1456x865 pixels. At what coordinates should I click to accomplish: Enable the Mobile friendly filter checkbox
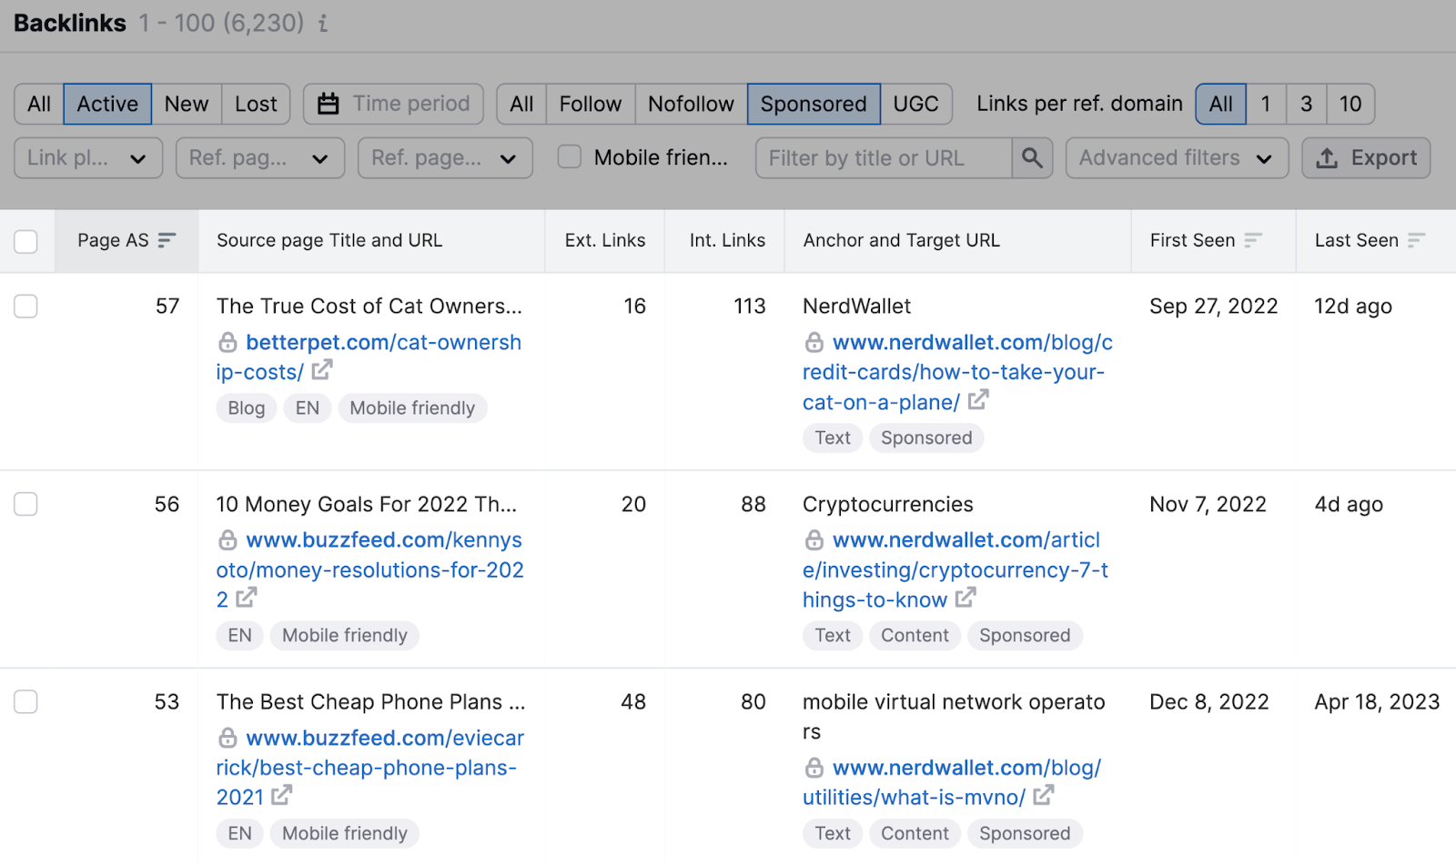570,157
